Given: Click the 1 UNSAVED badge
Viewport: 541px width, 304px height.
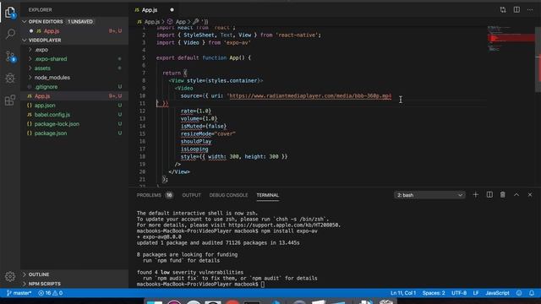Looking at the screenshot, I should [x=80, y=21].
